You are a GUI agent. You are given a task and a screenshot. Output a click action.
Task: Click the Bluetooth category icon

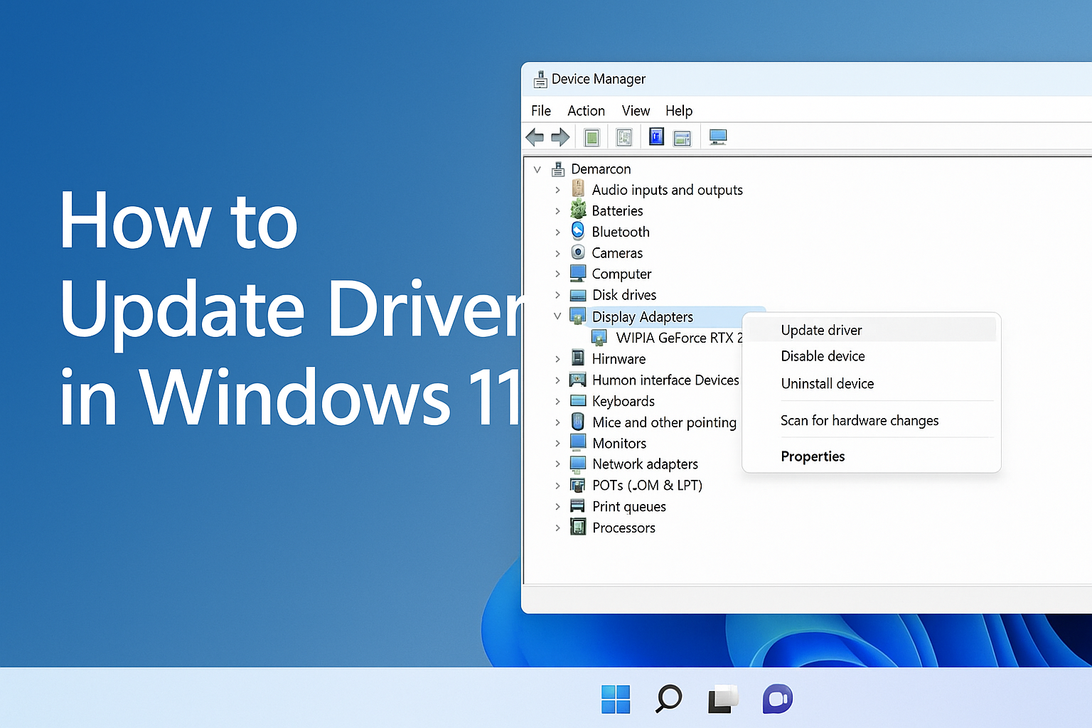point(578,231)
